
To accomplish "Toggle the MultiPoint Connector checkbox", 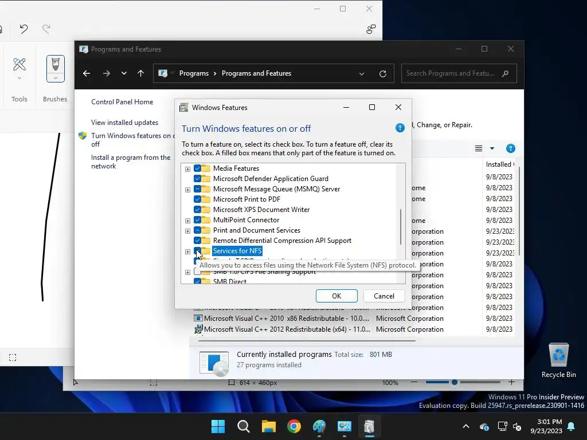I will coord(197,219).
